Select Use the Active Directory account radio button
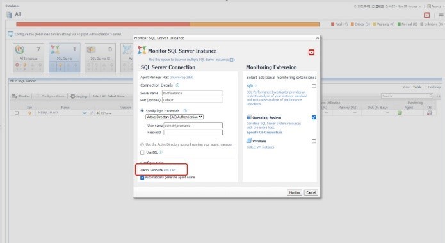 pyautogui.click(x=142, y=144)
